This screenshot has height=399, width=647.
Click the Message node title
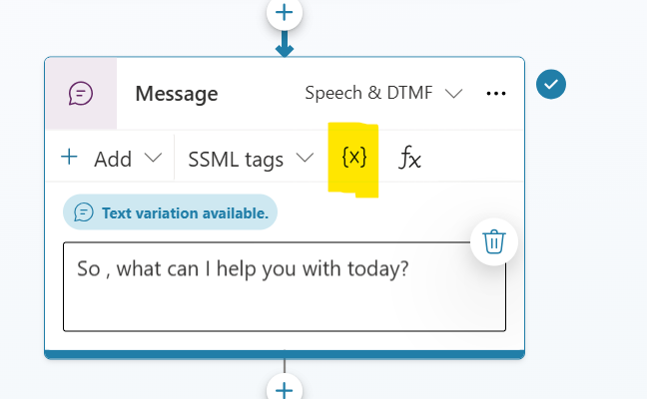click(x=177, y=94)
